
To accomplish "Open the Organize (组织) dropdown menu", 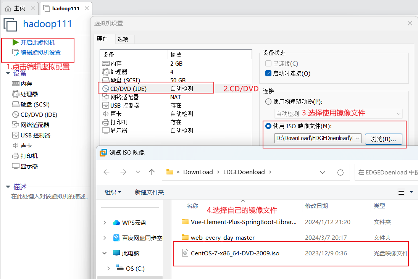I will (x=113, y=192).
